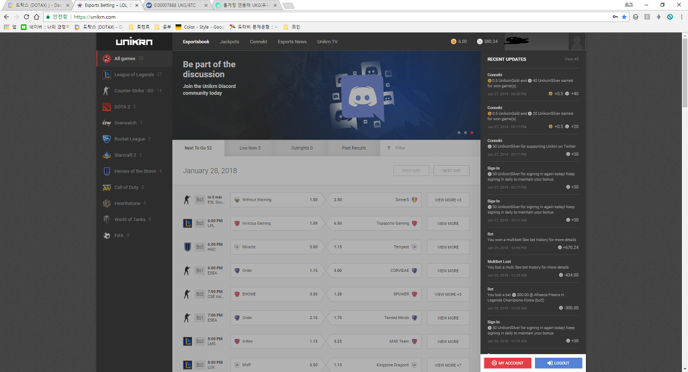Open the user profile avatar

(576, 42)
